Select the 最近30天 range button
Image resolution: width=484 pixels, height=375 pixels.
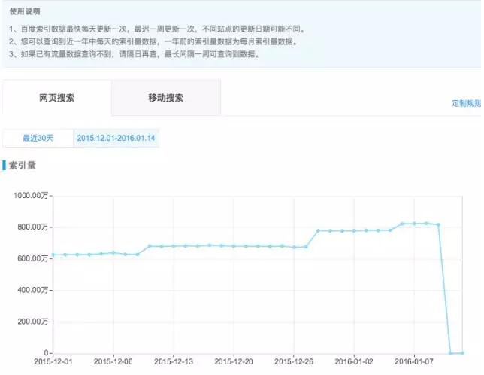38,139
